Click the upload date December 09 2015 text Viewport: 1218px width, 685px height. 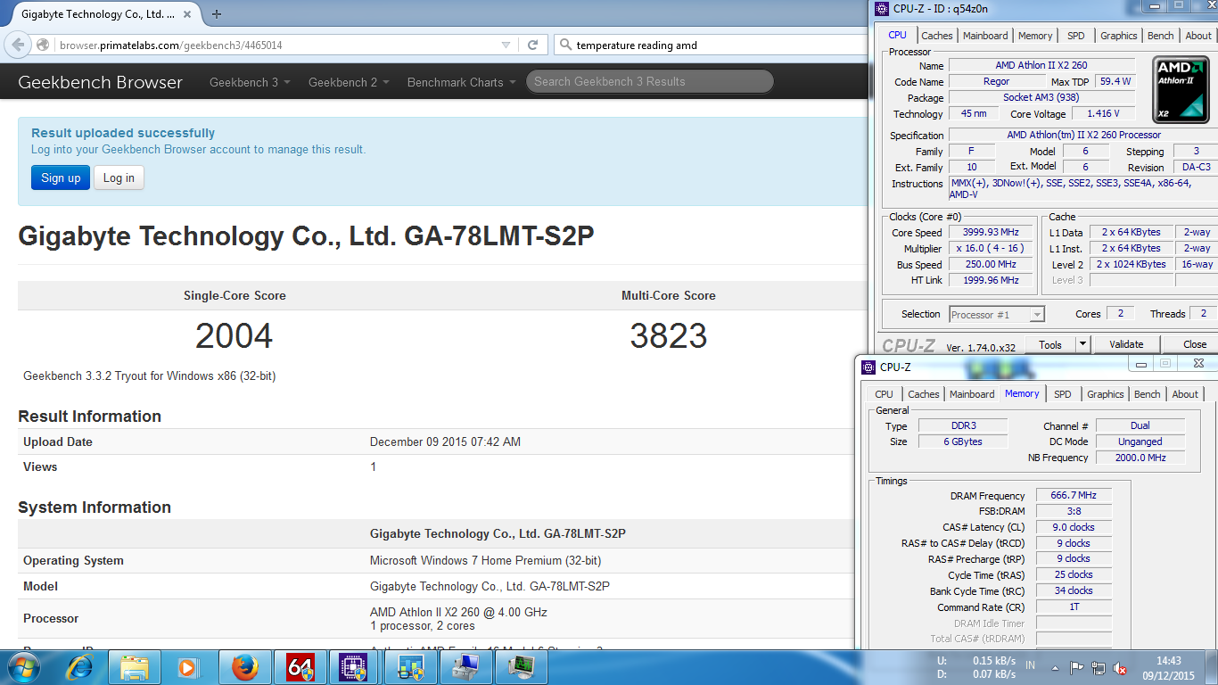click(445, 442)
